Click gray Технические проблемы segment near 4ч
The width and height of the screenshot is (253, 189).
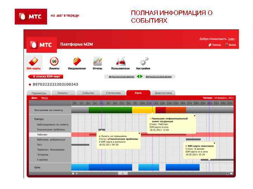click(x=102, y=129)
